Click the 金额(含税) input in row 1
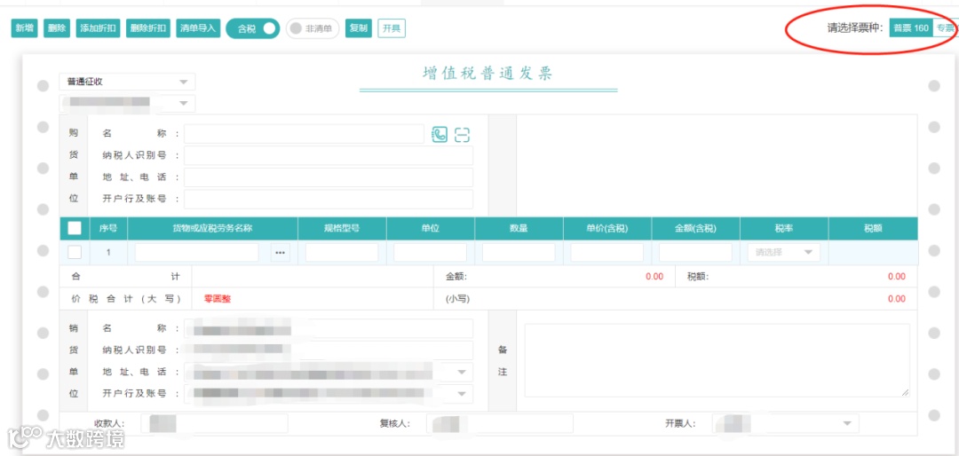 coord(695,253)
